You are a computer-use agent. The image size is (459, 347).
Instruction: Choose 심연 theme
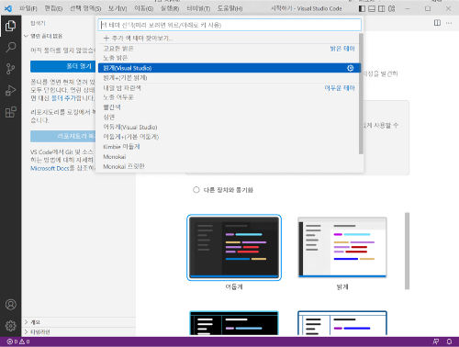point(229,117)
